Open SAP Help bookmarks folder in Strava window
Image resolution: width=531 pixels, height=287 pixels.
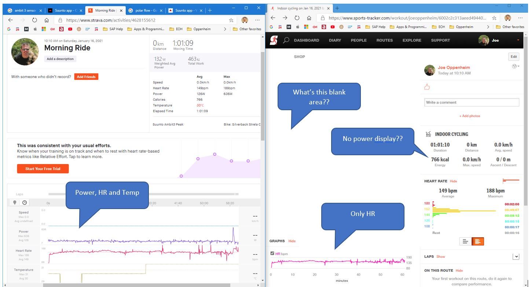pyautogui.click(x=113, y=29)
